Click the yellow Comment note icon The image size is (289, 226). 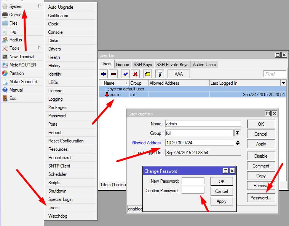tap(147, 74)
